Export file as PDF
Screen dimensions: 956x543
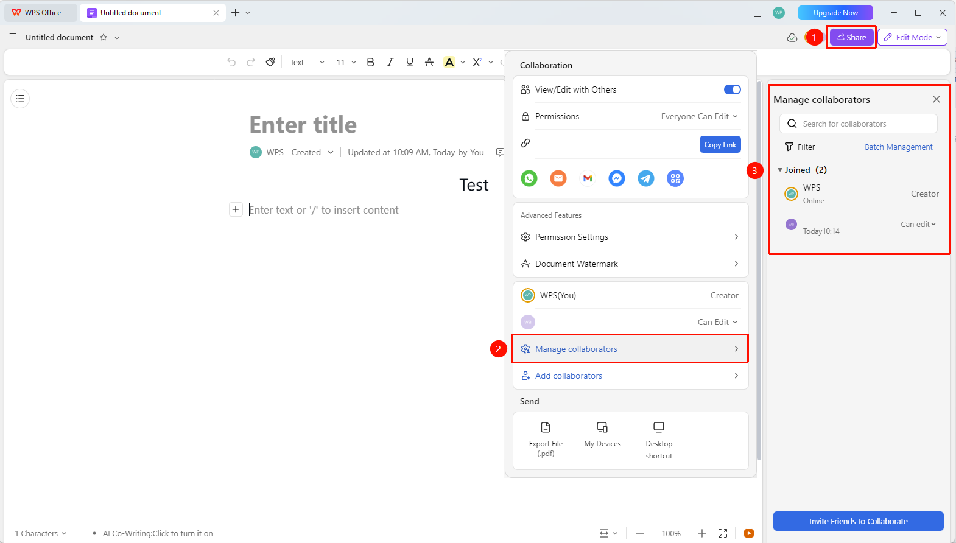(x=546, y=439)
